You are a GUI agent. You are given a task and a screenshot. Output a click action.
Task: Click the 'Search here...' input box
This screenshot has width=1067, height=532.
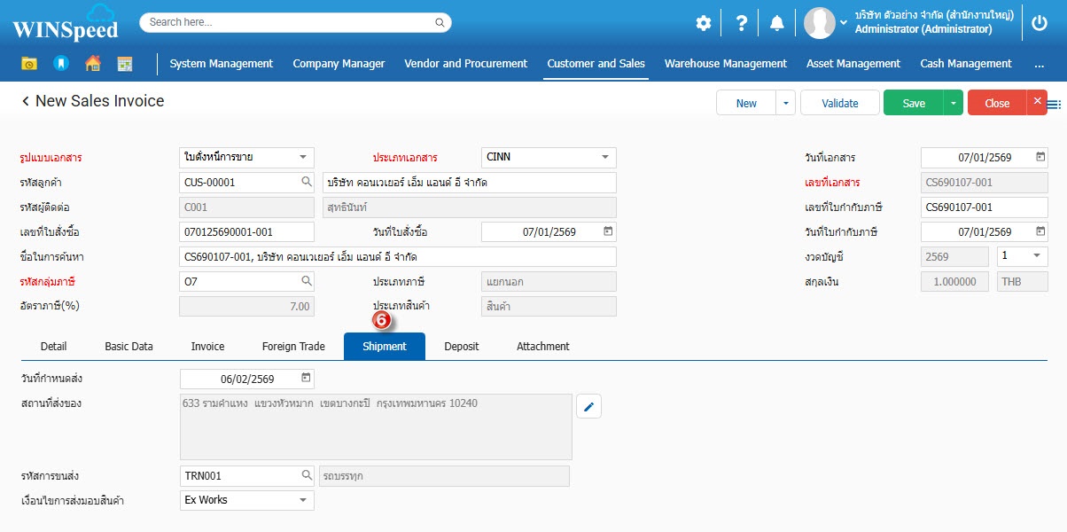pos(288,22)
